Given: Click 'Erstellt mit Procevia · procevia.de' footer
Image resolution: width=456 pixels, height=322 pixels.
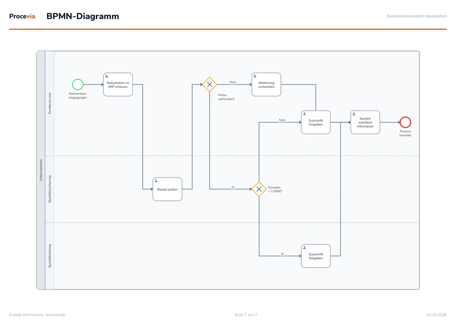Looking at the screenshot, I should tap(37, 315).
